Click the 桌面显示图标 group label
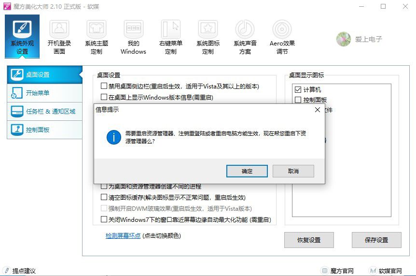This screenshot has width=416, height=276. pyautogui.click(x=306, y=75)
